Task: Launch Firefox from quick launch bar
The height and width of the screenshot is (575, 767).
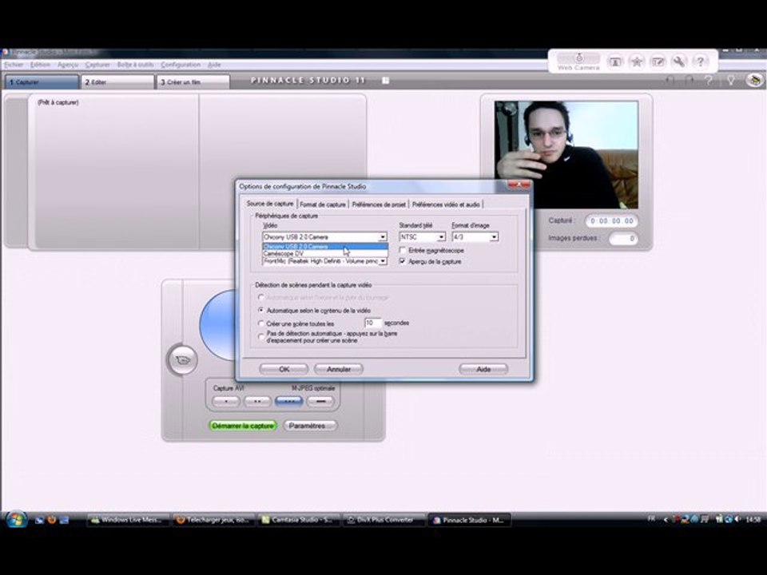Action: 51,520
